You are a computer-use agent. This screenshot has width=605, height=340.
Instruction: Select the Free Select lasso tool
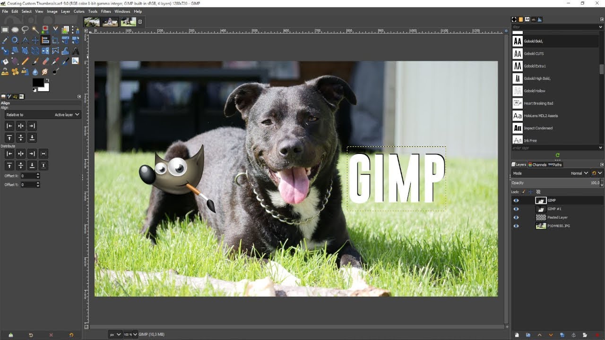point(25,29)
